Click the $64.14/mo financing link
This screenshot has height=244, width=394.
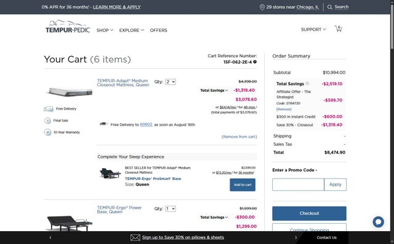pyautogui.click(x=228, y=107)
